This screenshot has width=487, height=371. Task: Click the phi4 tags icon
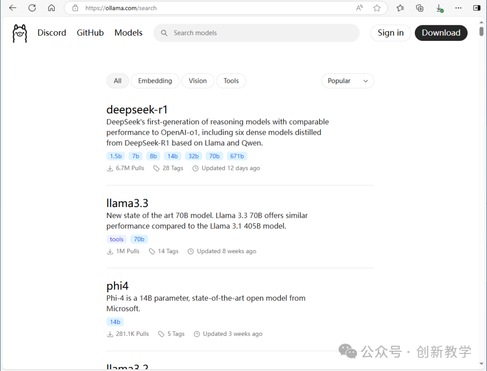[161, 334]
